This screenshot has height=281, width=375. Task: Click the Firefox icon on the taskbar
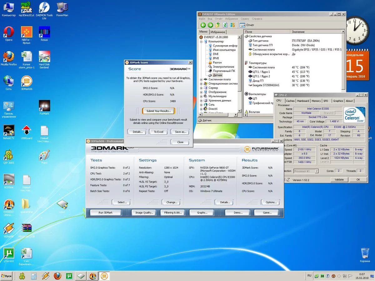click(57, 276)
